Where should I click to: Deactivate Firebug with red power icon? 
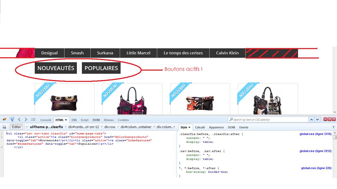[334, 119]
